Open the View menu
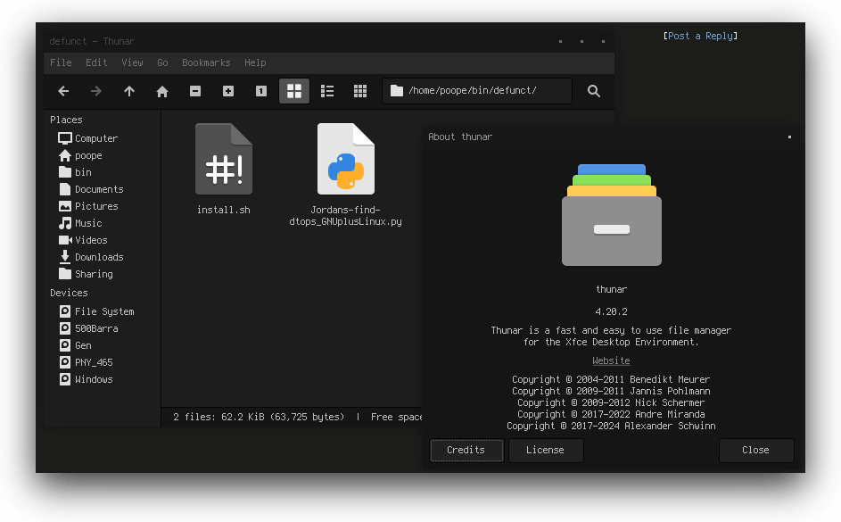This screenshot has width=841, height=522. 132,62
